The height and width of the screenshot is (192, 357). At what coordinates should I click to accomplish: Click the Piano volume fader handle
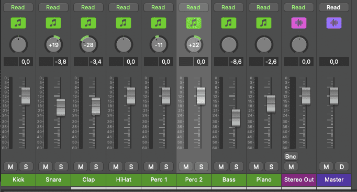pos(271,104)
